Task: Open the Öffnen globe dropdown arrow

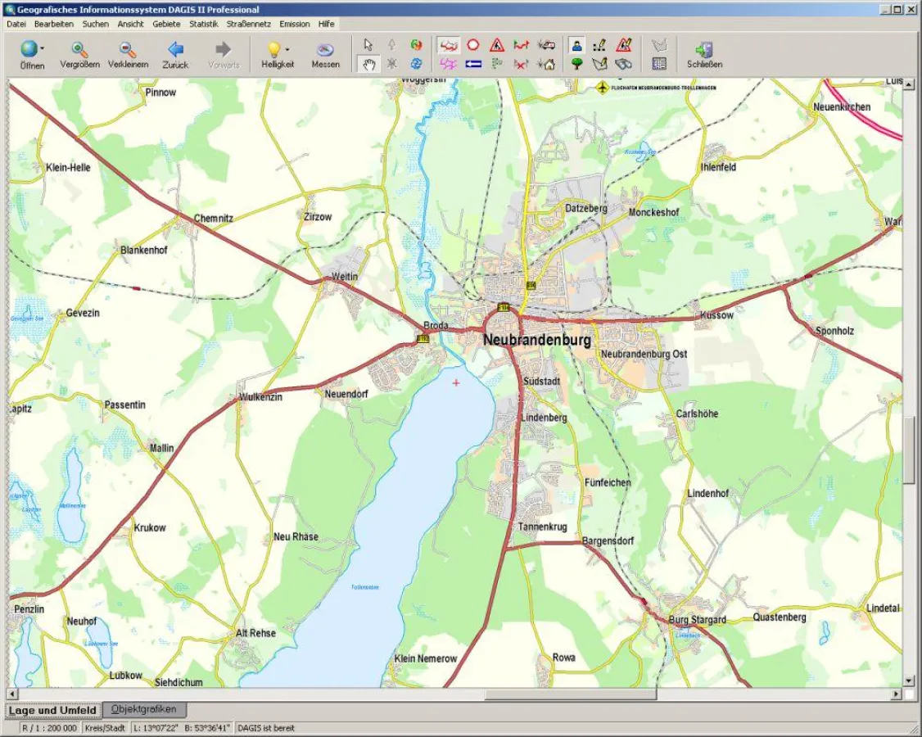Action: [43, 49]
